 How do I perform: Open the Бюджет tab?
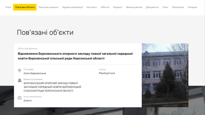pyautogui.click(x=118, y=7)
